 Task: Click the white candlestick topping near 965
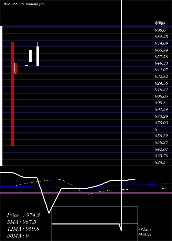click(x=30, y=56)
